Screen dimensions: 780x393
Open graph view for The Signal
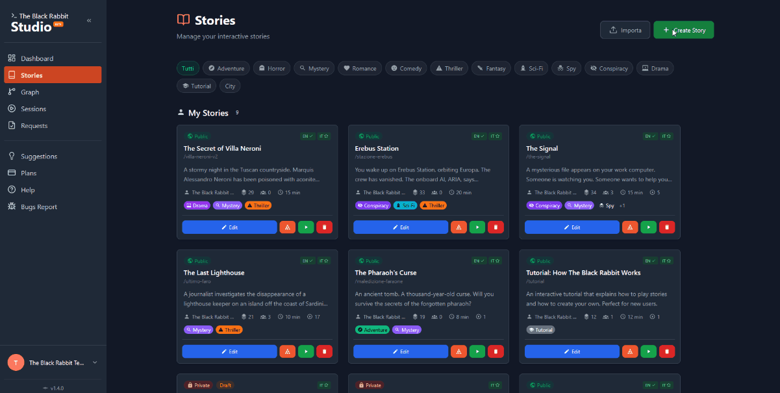(x=630, y=227)
